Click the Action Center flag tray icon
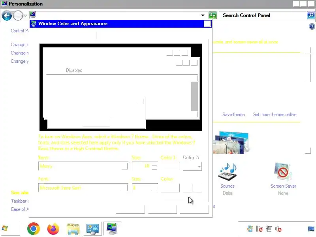 (x=260, y=229)
